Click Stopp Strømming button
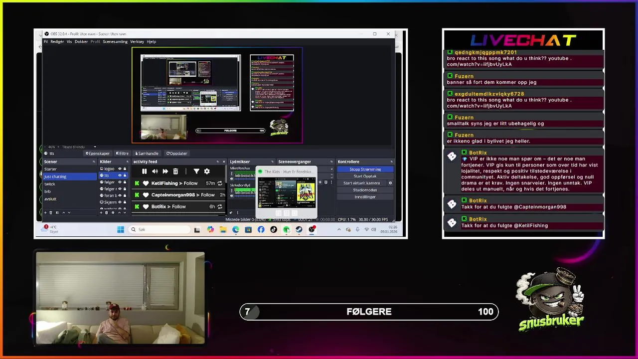Image resolution: width=638 pixels, height=359 pixels. point(365,170)
